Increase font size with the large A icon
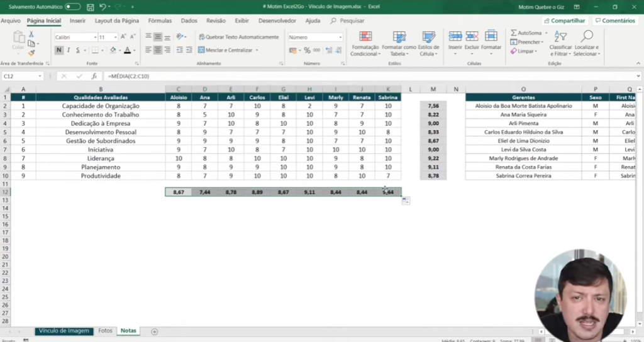 tap(123, 37)
